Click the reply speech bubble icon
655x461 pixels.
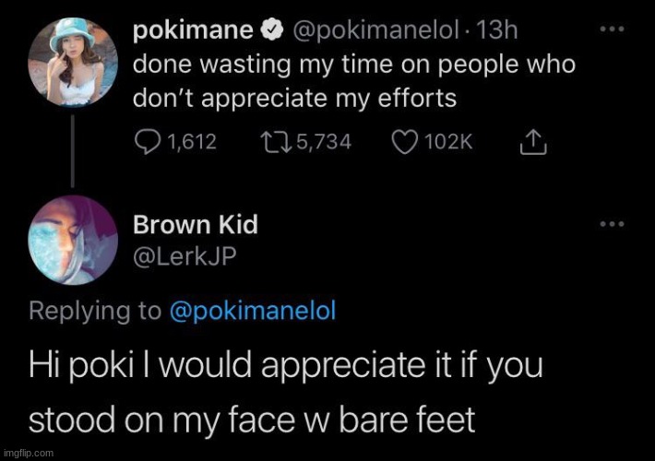(x=148, y=141)
